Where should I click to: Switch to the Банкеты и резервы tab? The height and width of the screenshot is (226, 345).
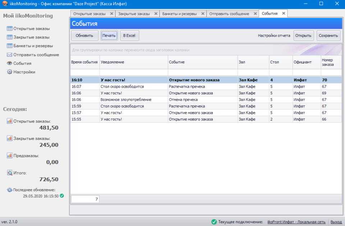179,14
